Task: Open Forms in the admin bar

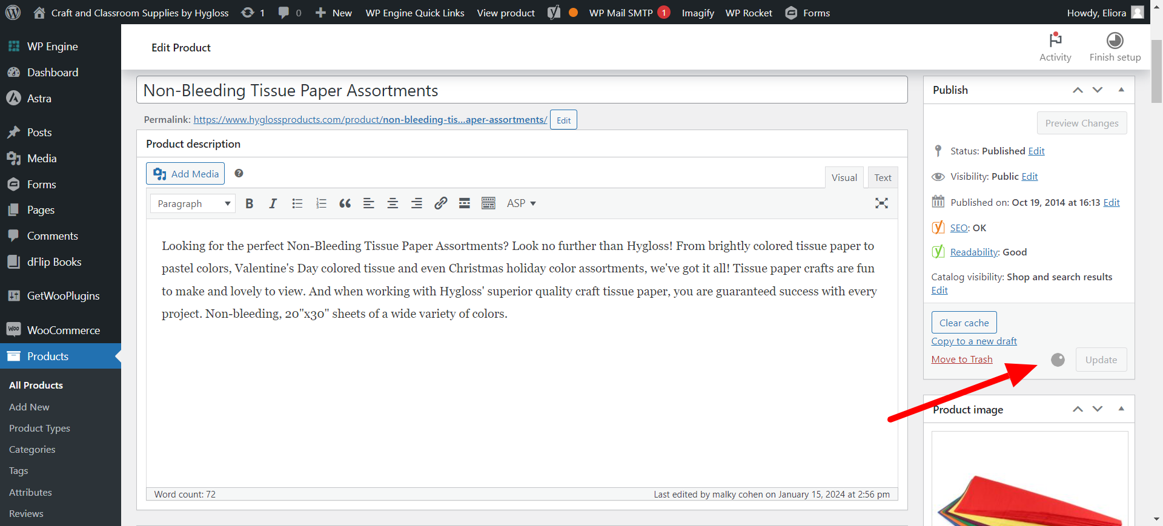Action: (x=807, y=13)
